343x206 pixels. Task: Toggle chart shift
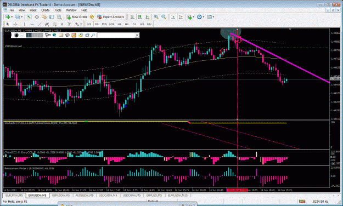[181, 17]
